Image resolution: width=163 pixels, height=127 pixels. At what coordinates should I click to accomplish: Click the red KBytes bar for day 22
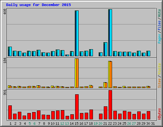(x=110, y=105)
